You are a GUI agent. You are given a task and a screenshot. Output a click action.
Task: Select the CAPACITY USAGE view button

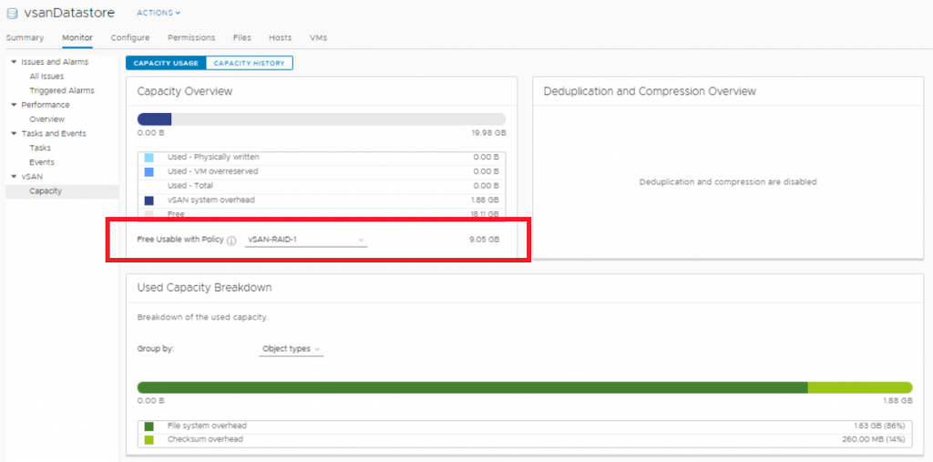click(x=166, y=63)
